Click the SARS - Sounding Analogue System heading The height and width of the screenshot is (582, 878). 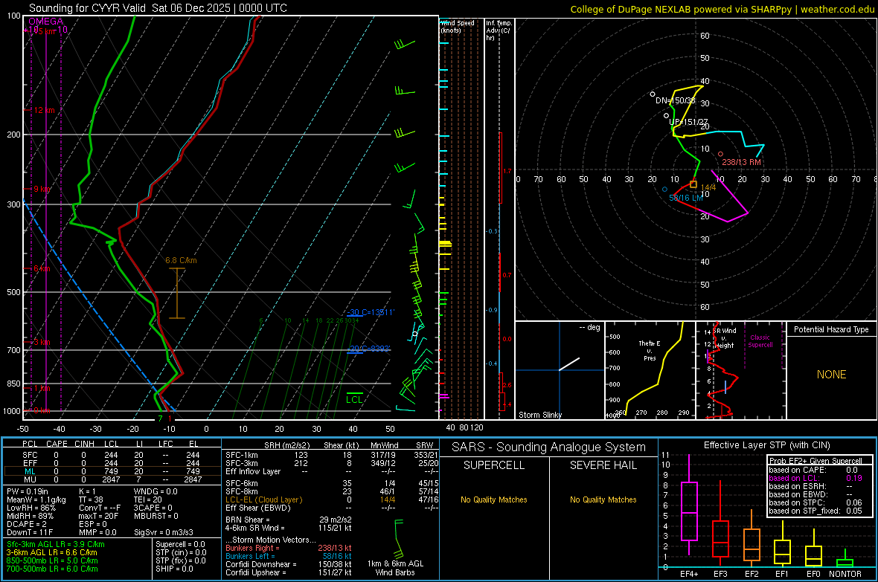click(548, 447)
